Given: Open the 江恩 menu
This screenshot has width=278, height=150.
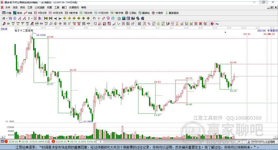Looking at the screenshot, I should click(30, 7).
